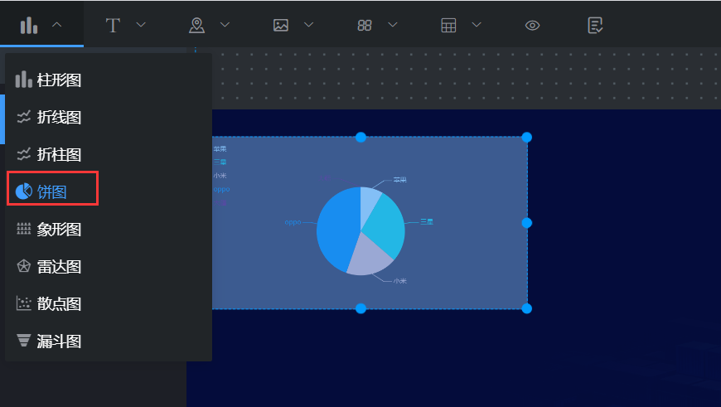Open the digital number component icon
Viewport: 721px width, 407px height.
click(365, 26)
